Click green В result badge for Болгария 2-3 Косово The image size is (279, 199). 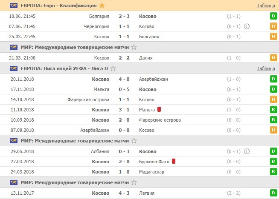(273, 16)
